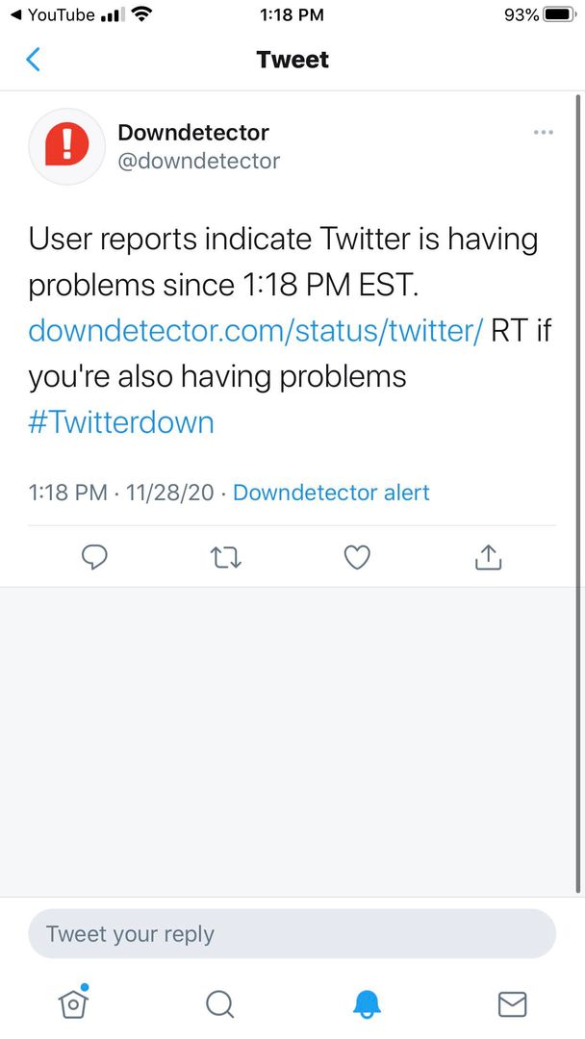The image size is (585, 1039).
Task: Retweet this Downdetector tweet
Action: click(x=225, y=557)
